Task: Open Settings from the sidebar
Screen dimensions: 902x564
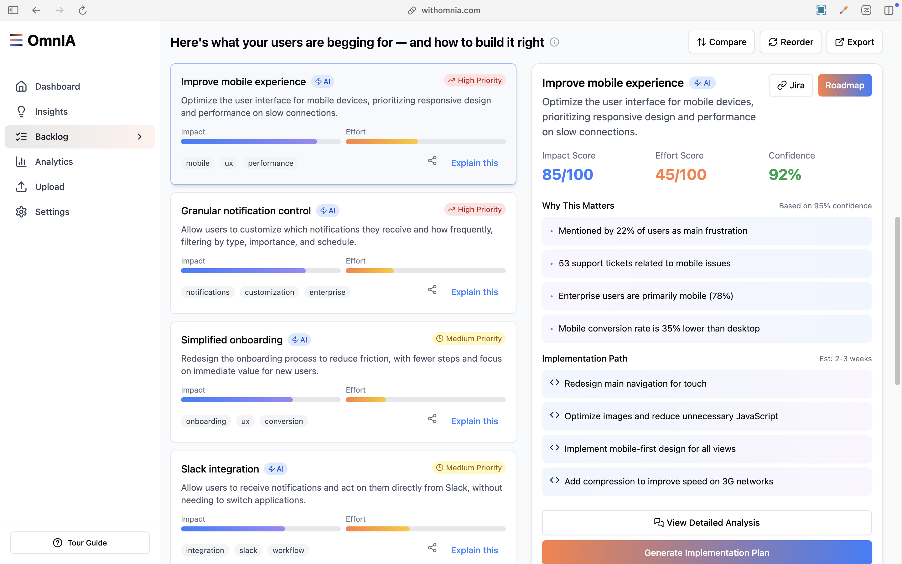Action: click(52, 212)
